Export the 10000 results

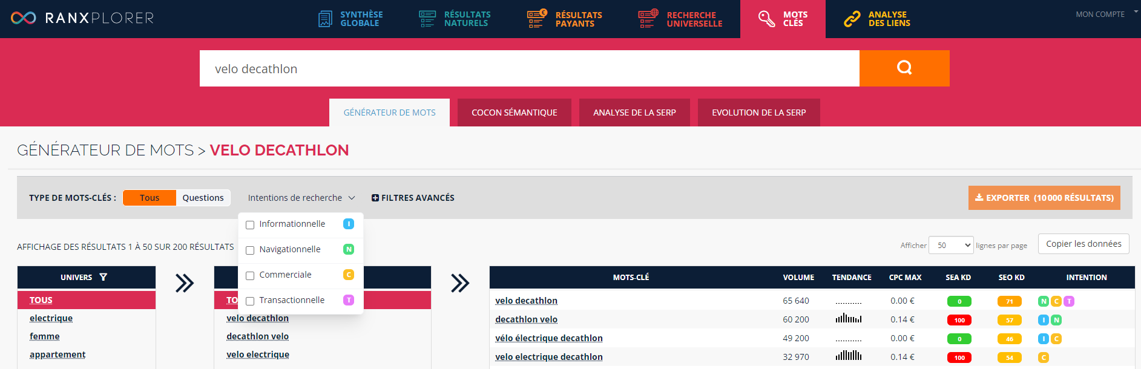pos(1044,198)
